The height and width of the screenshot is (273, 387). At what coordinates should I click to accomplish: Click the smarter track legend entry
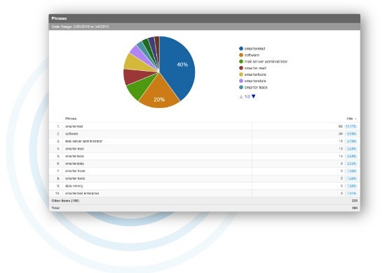(253, 87)
